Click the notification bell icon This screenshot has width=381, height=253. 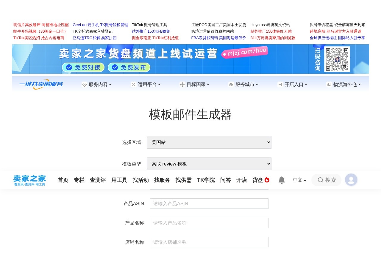pyautogui.click(x=281, y=180)
